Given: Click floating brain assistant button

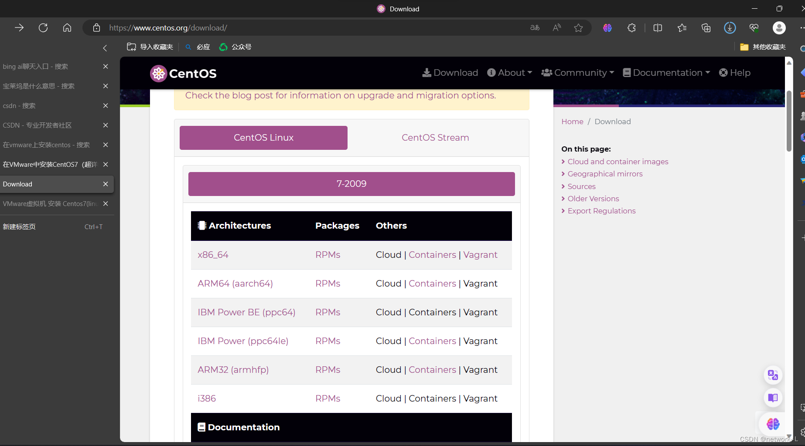Looking at the screenshot, I should (773, 423).
